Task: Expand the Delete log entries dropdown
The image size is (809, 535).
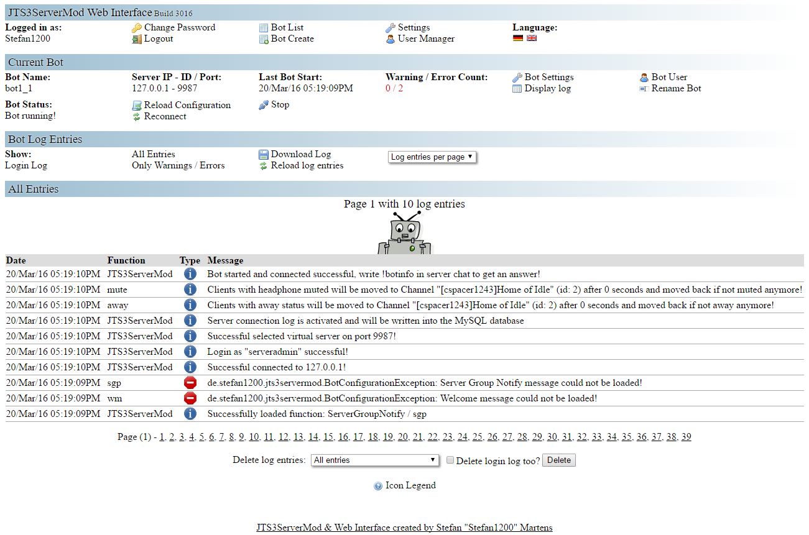Action: (x=375, y=460)
